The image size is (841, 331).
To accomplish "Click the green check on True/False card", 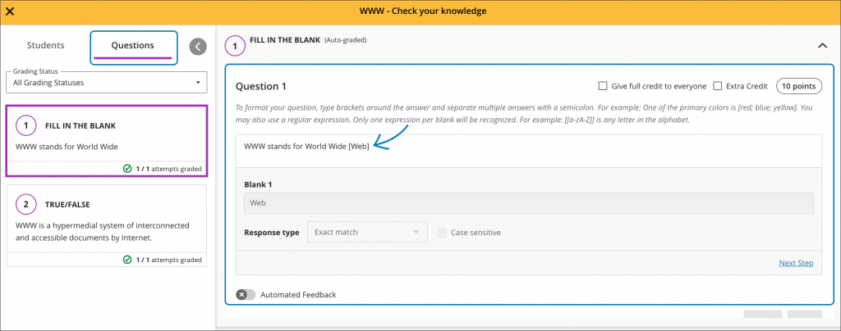I will tap(127, 260).
